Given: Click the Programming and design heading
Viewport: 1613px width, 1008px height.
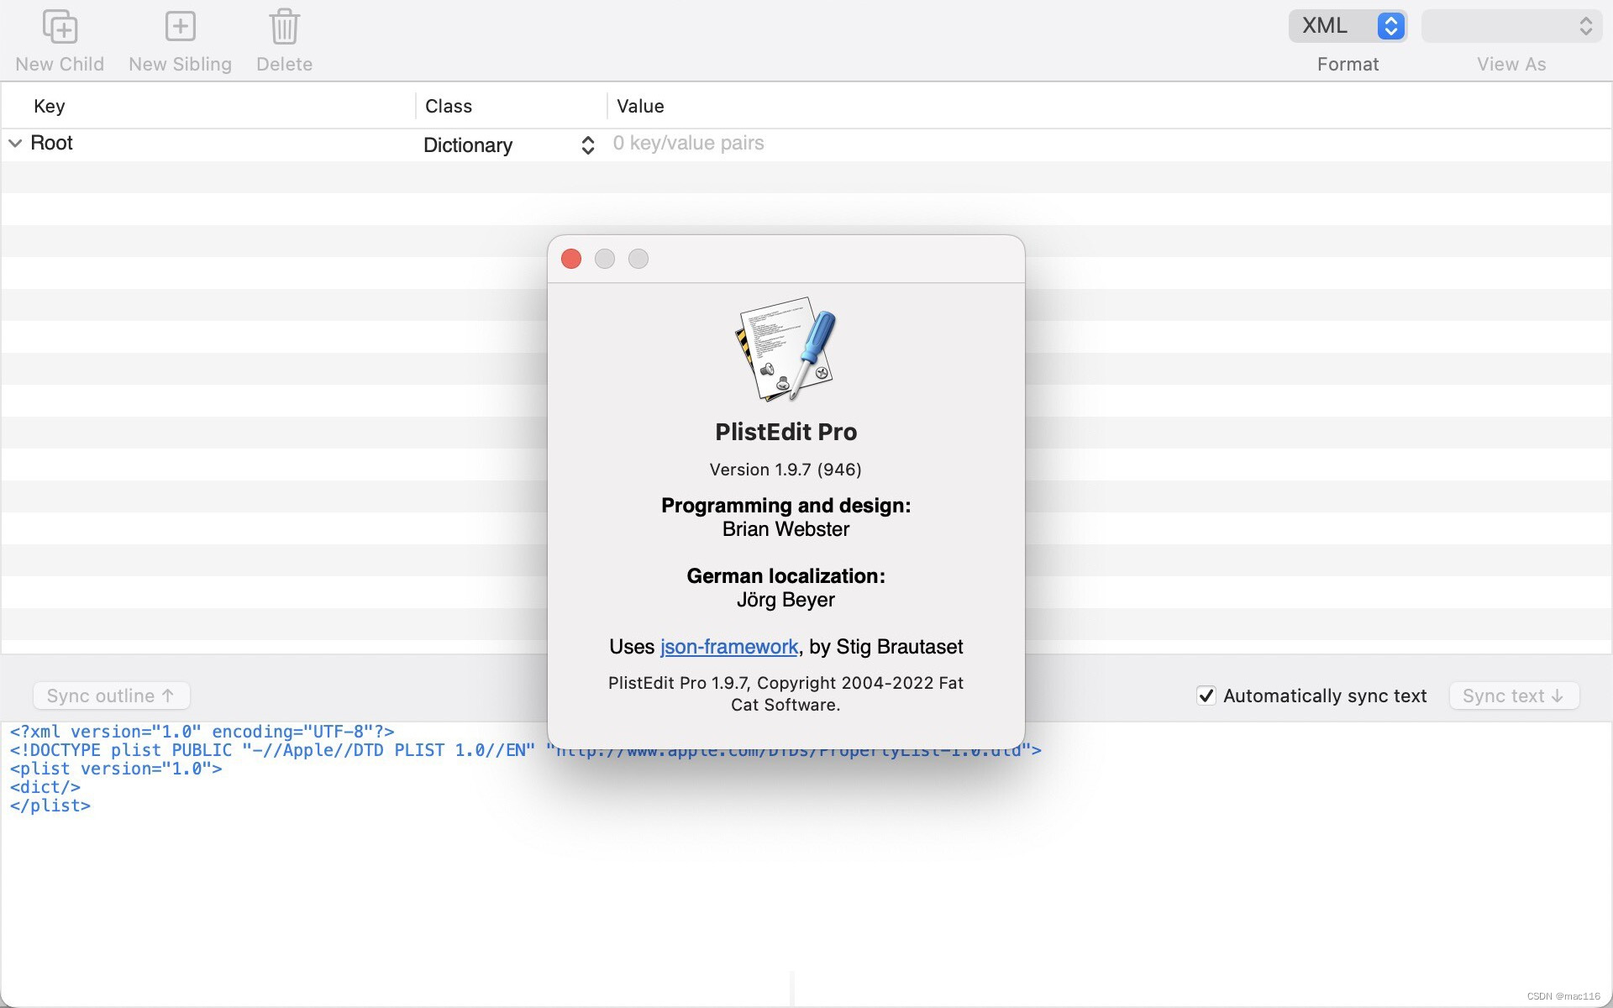Looking at the screenshot, I should point(785,506).
